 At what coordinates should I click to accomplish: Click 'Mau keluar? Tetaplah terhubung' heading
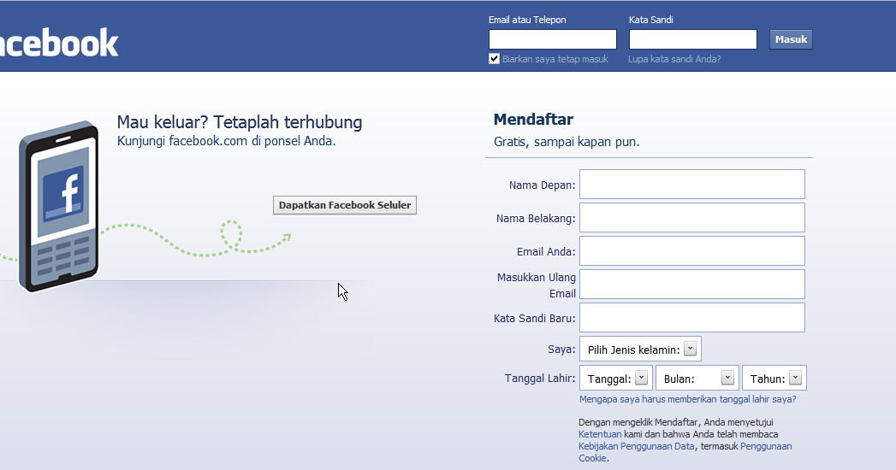tap(240, 122)
